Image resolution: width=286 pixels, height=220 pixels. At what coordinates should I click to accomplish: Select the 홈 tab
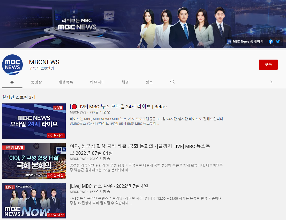tap(12, 82)
